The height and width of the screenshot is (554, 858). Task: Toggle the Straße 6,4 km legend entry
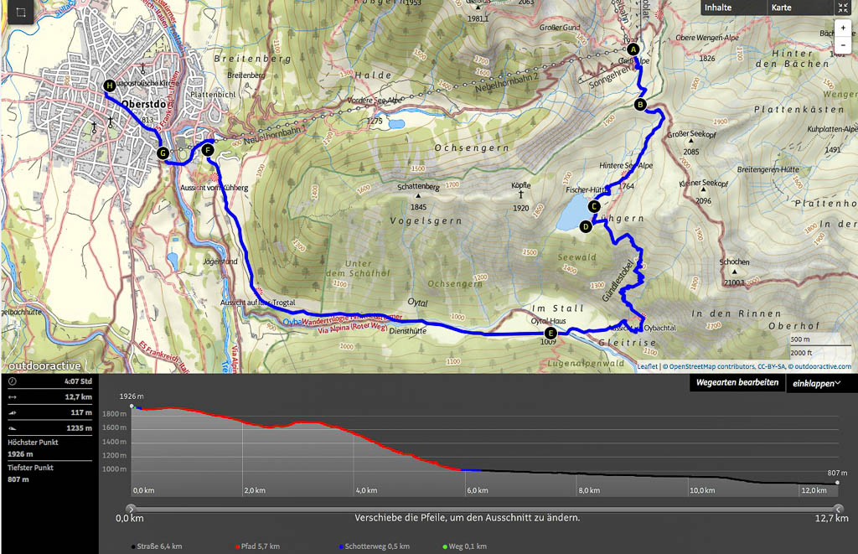[159, 546]
